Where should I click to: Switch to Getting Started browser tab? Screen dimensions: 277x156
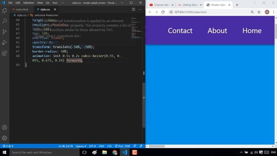(190, 5)
